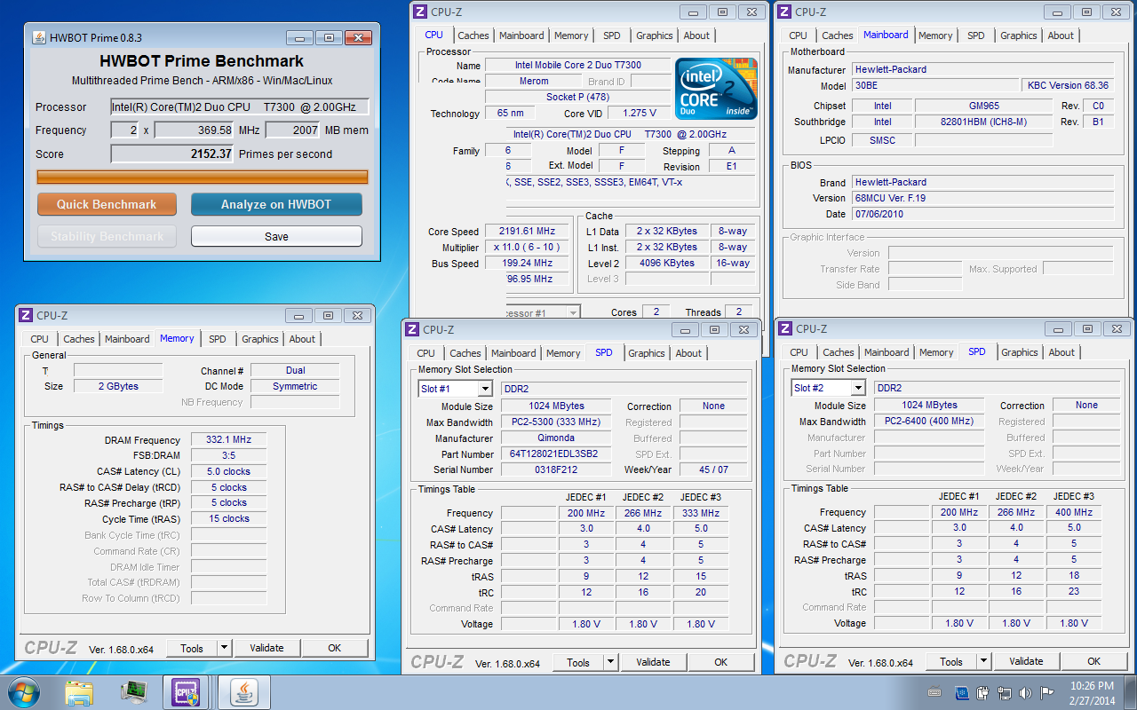Open the Graphics tab in the Slot #1 SPD window
Image resolution: width=1137 pixels, height=710 pixels.
click(x=647, y=353)
